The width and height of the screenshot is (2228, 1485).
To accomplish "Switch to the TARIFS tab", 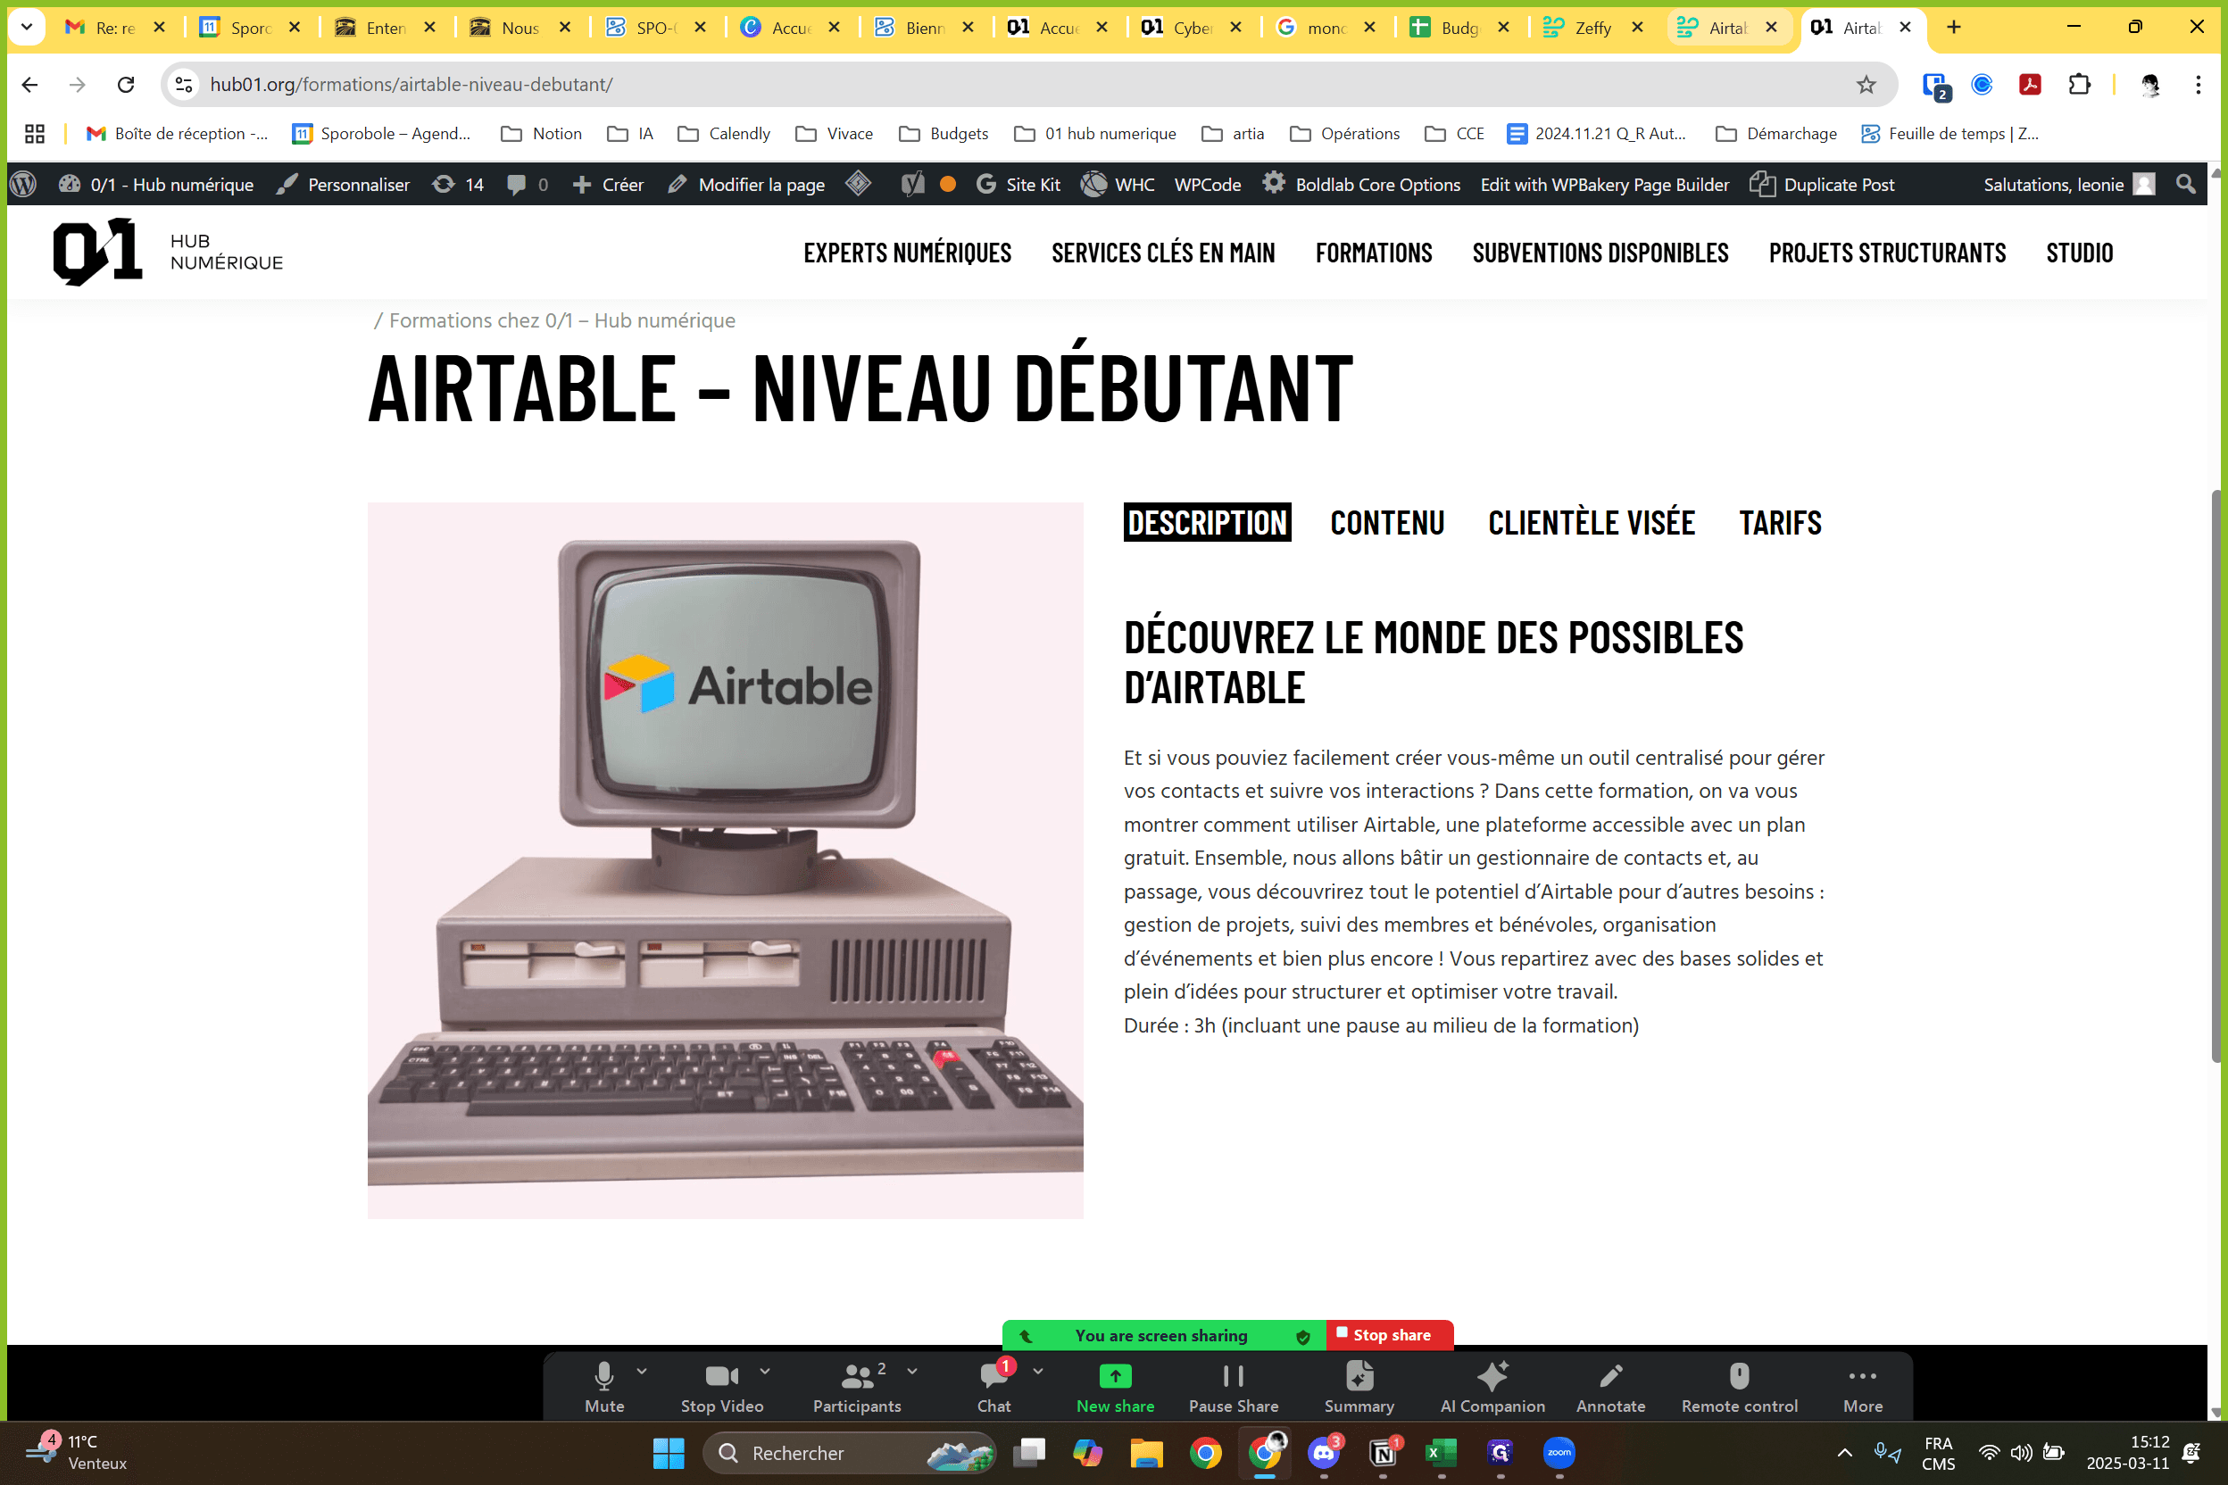I will (1780, 522).
